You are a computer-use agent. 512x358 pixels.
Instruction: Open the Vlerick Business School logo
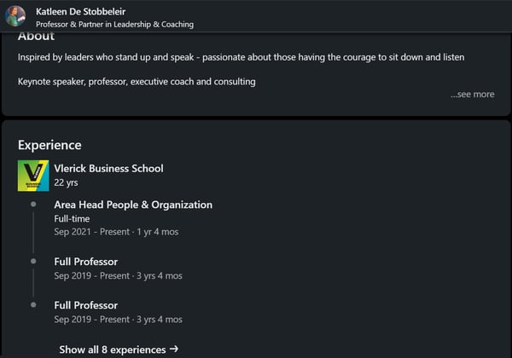[x=33, y=176]
